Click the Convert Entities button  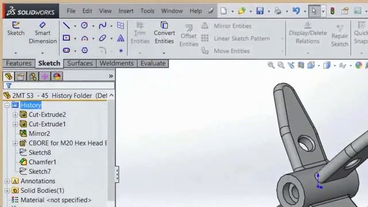pyautogui.click(x=164, y=33)
